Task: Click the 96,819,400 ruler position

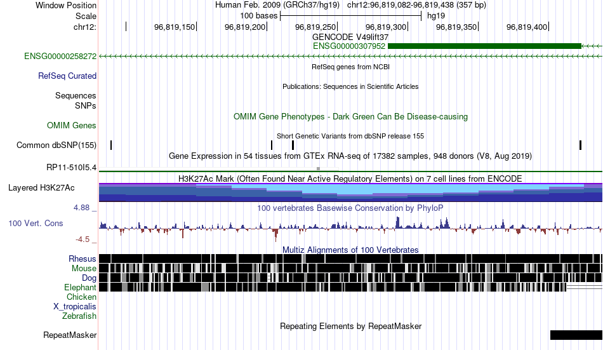Action: [x=526, y=27]
